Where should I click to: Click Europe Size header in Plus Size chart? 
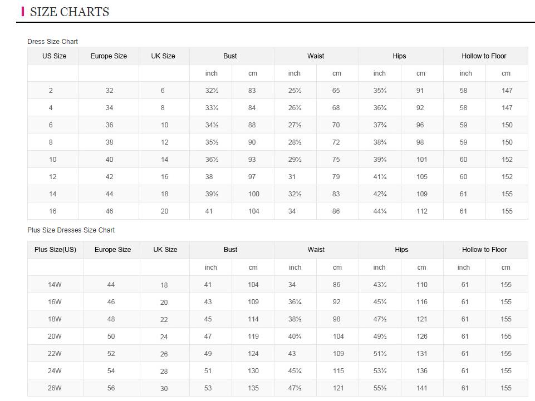[x=112, y=250]
